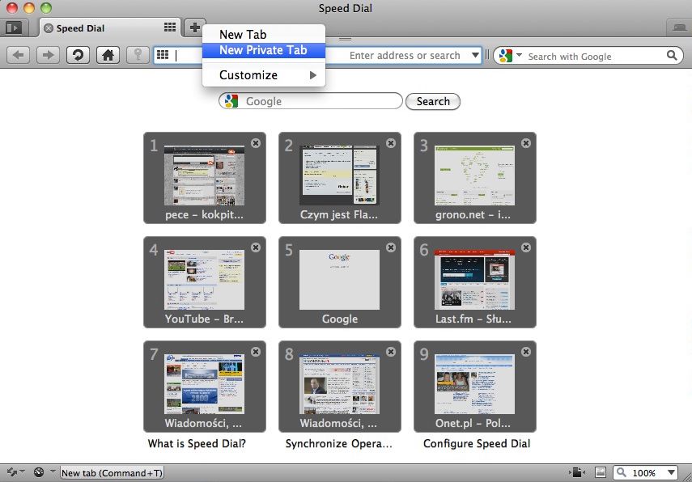The height and width of the screenshot is (482, 692).
Task: Open the Last.fm Speed Dial thumbnail
Action: coord(475,282)
